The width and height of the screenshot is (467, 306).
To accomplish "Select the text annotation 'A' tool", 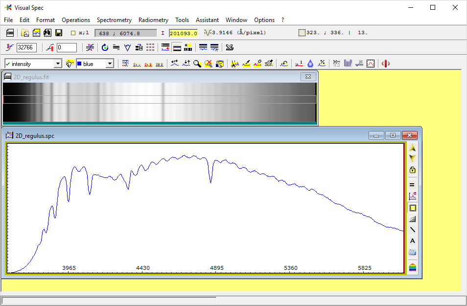I will (x=413, y=241).
